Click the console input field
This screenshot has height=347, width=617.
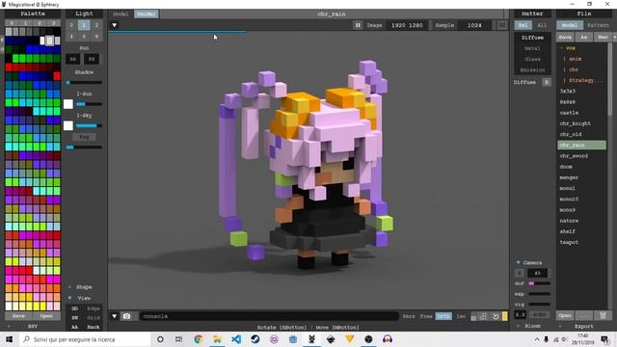[x=269, y=316]
